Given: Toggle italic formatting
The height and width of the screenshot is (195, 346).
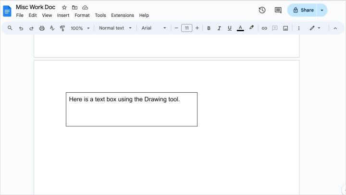Looking at the screenshot, I should pyautogui.click(x=219, y=28).
